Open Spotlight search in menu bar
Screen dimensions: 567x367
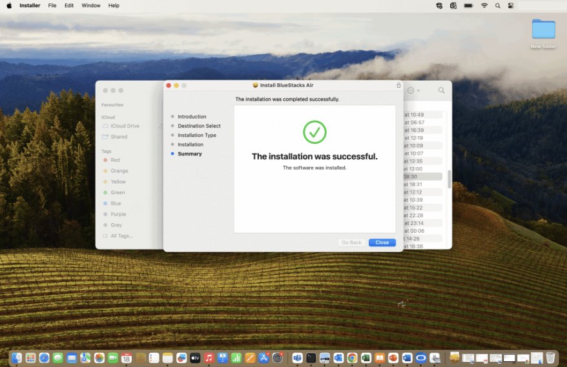498,5
